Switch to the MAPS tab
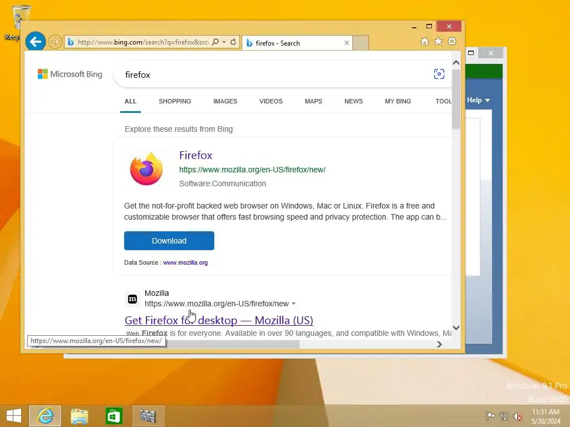Image resolution: width=570 pixels, height=427 pixels. click(x=313, y=101)
